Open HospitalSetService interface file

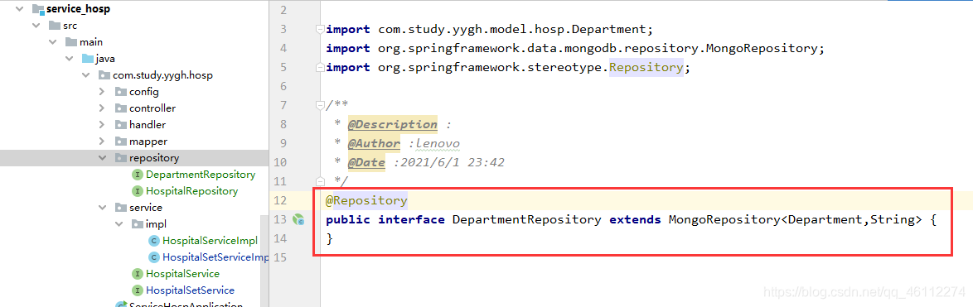point(190,290)
